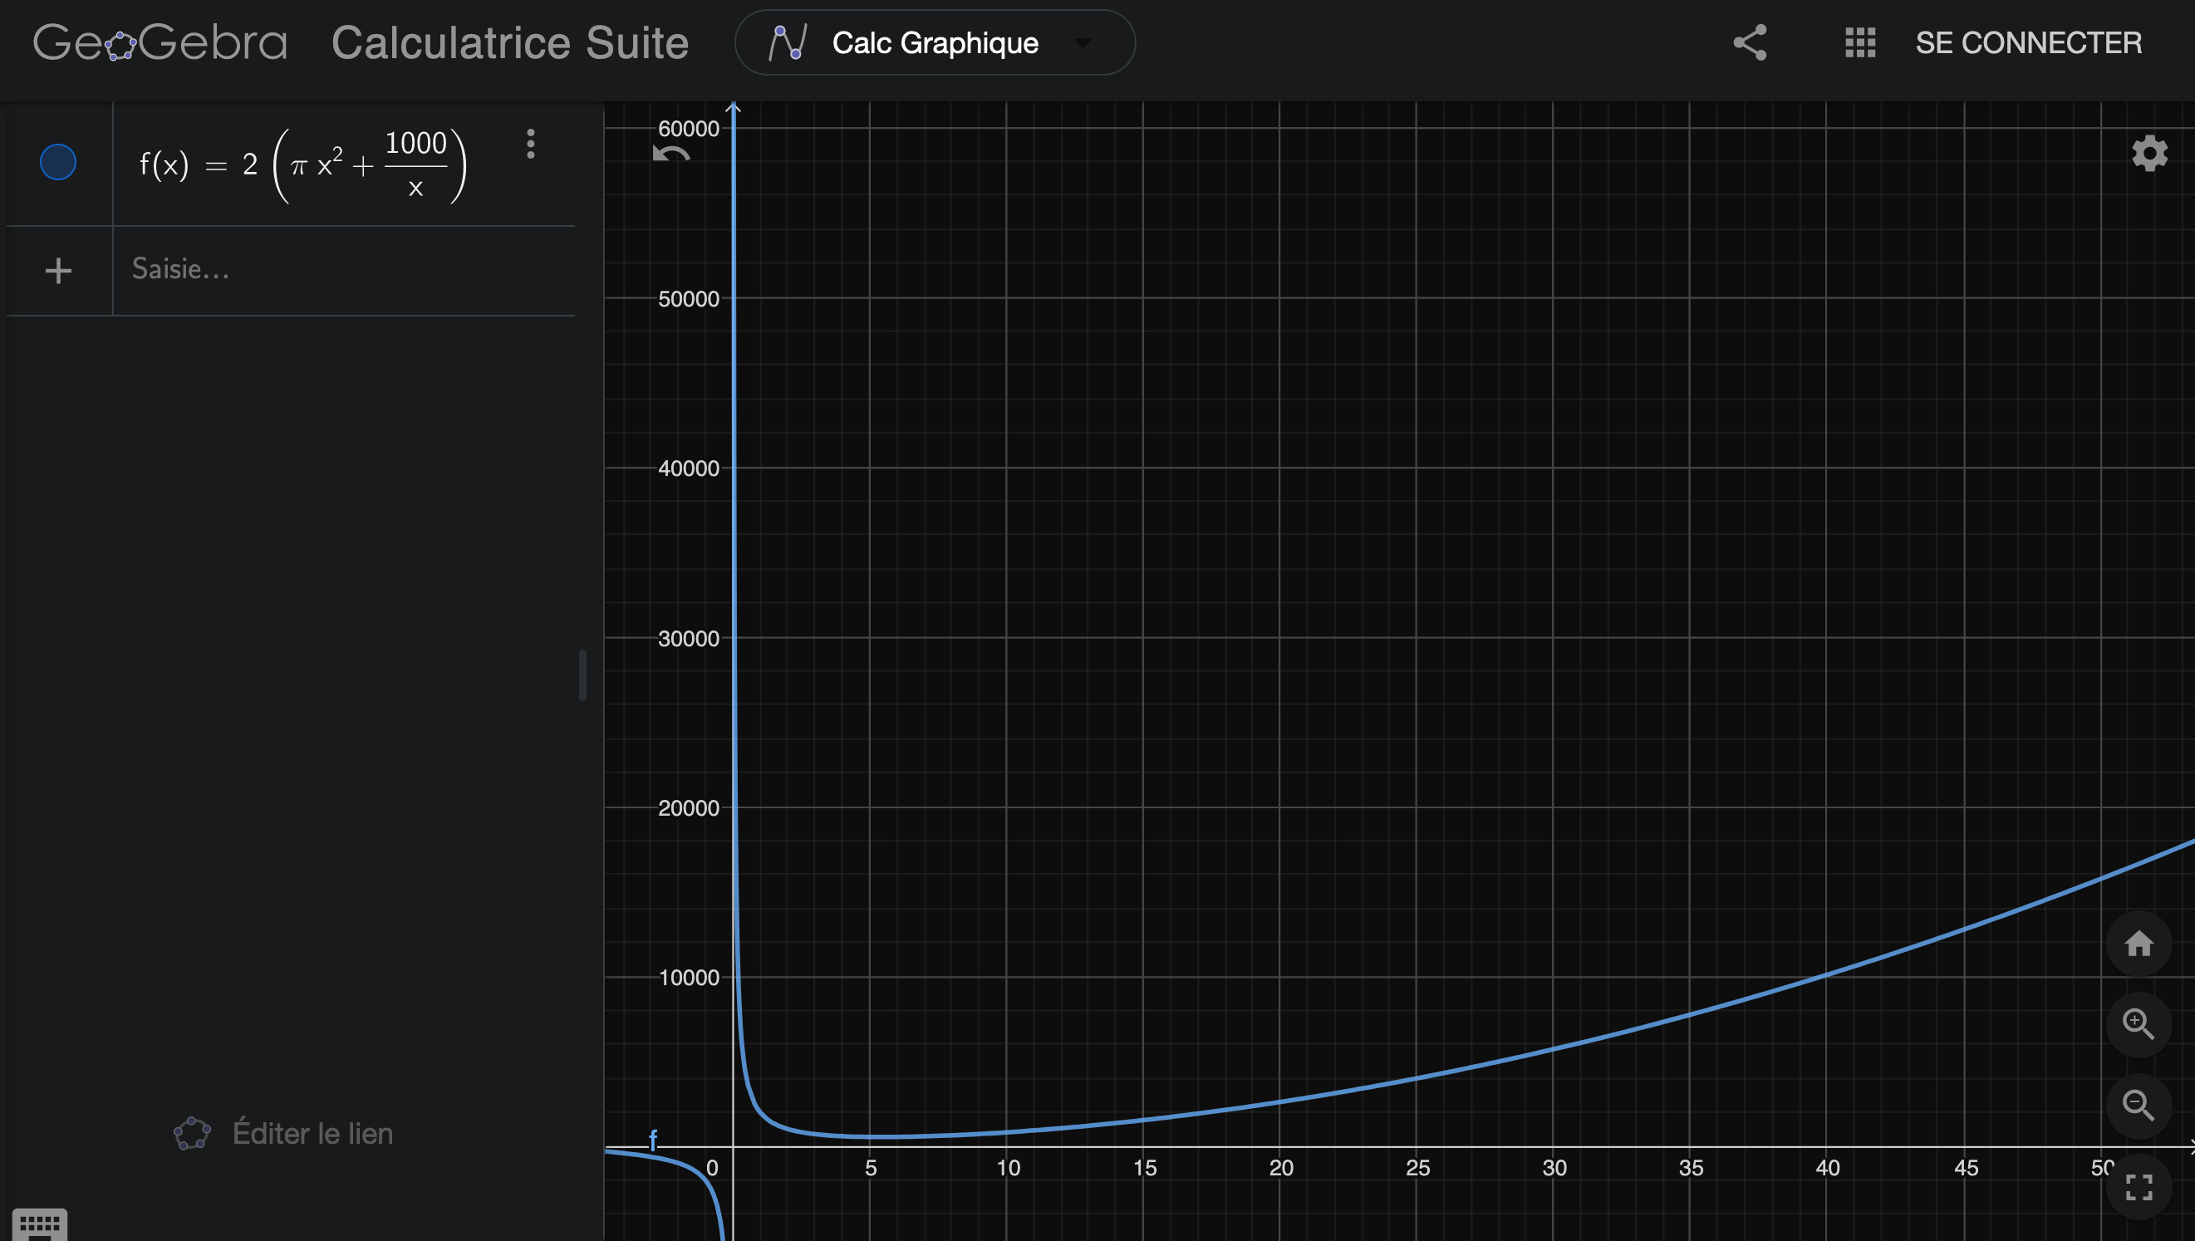This screenshot has width=2195, height=1241.
Task: Click the plus button beside Saisie
Action: click(58, 271)
